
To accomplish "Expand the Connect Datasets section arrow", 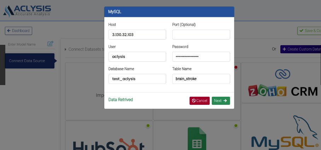I will pos(65,49).
